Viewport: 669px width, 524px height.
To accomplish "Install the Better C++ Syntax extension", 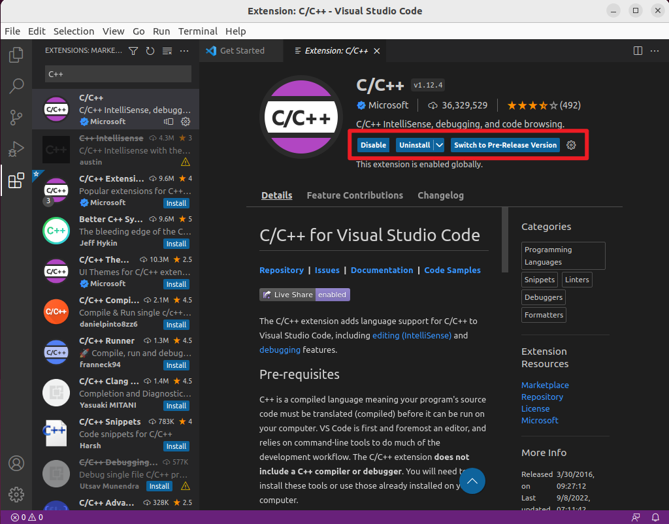I will [176, 244].
